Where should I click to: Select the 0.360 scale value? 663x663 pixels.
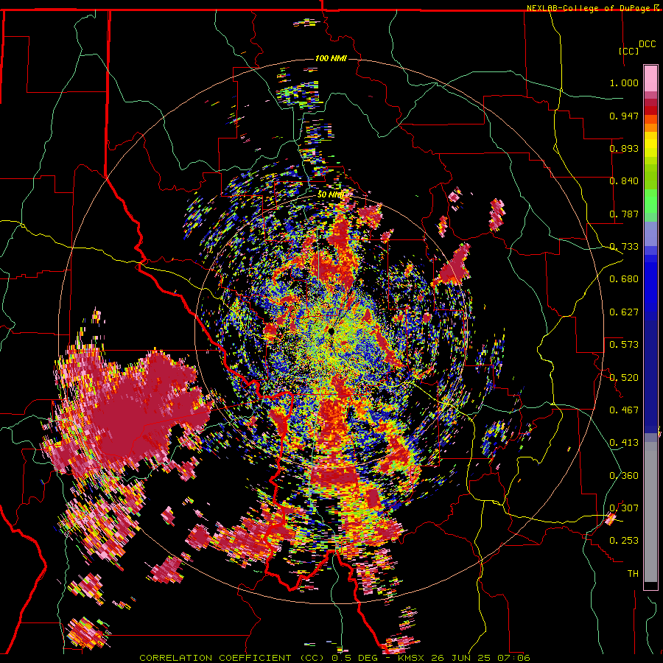[624, 475]
